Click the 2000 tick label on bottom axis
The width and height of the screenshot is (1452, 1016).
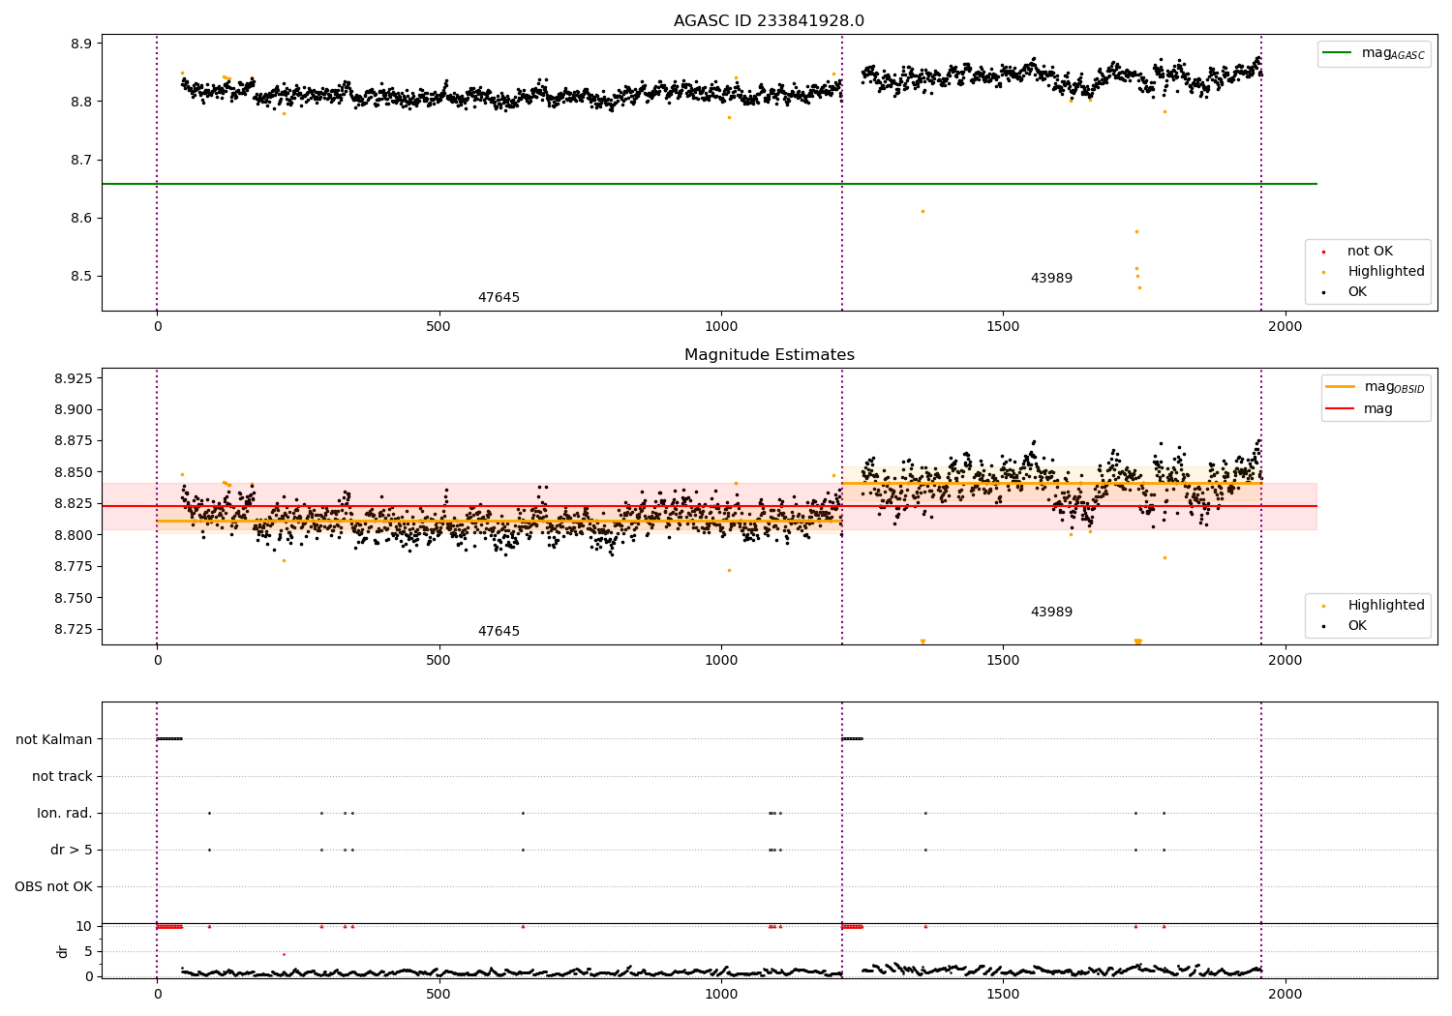[1286, 997]
